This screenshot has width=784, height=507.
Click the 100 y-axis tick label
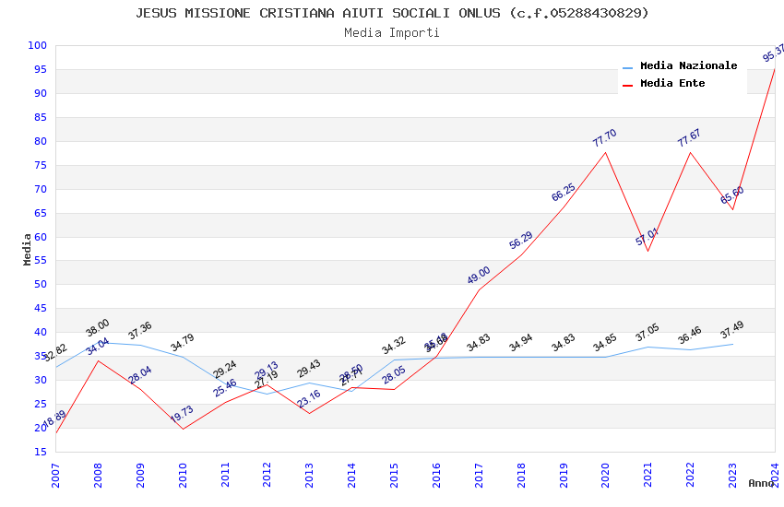[37, 45]
